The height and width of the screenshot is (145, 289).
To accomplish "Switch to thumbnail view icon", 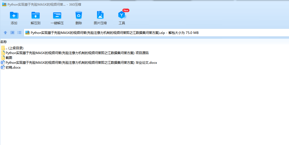I will click(12, 33).
